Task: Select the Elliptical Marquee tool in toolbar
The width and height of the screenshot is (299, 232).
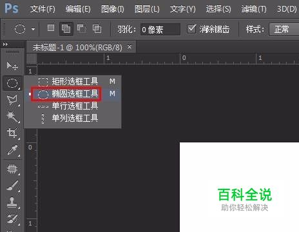Action: [x=12, y=83]
